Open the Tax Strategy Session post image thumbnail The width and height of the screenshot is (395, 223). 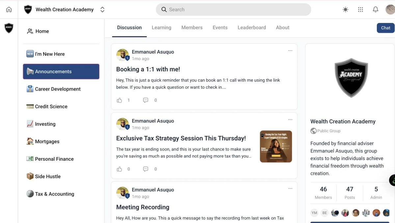276,146
